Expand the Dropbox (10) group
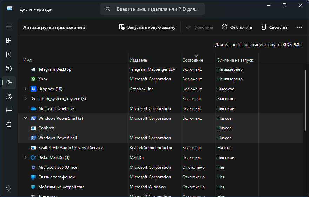This screenshot has height=197, width=309. [25, 89]
